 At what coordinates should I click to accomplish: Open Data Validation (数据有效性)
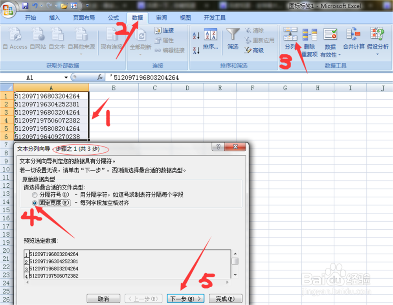[x=331, y=42]
